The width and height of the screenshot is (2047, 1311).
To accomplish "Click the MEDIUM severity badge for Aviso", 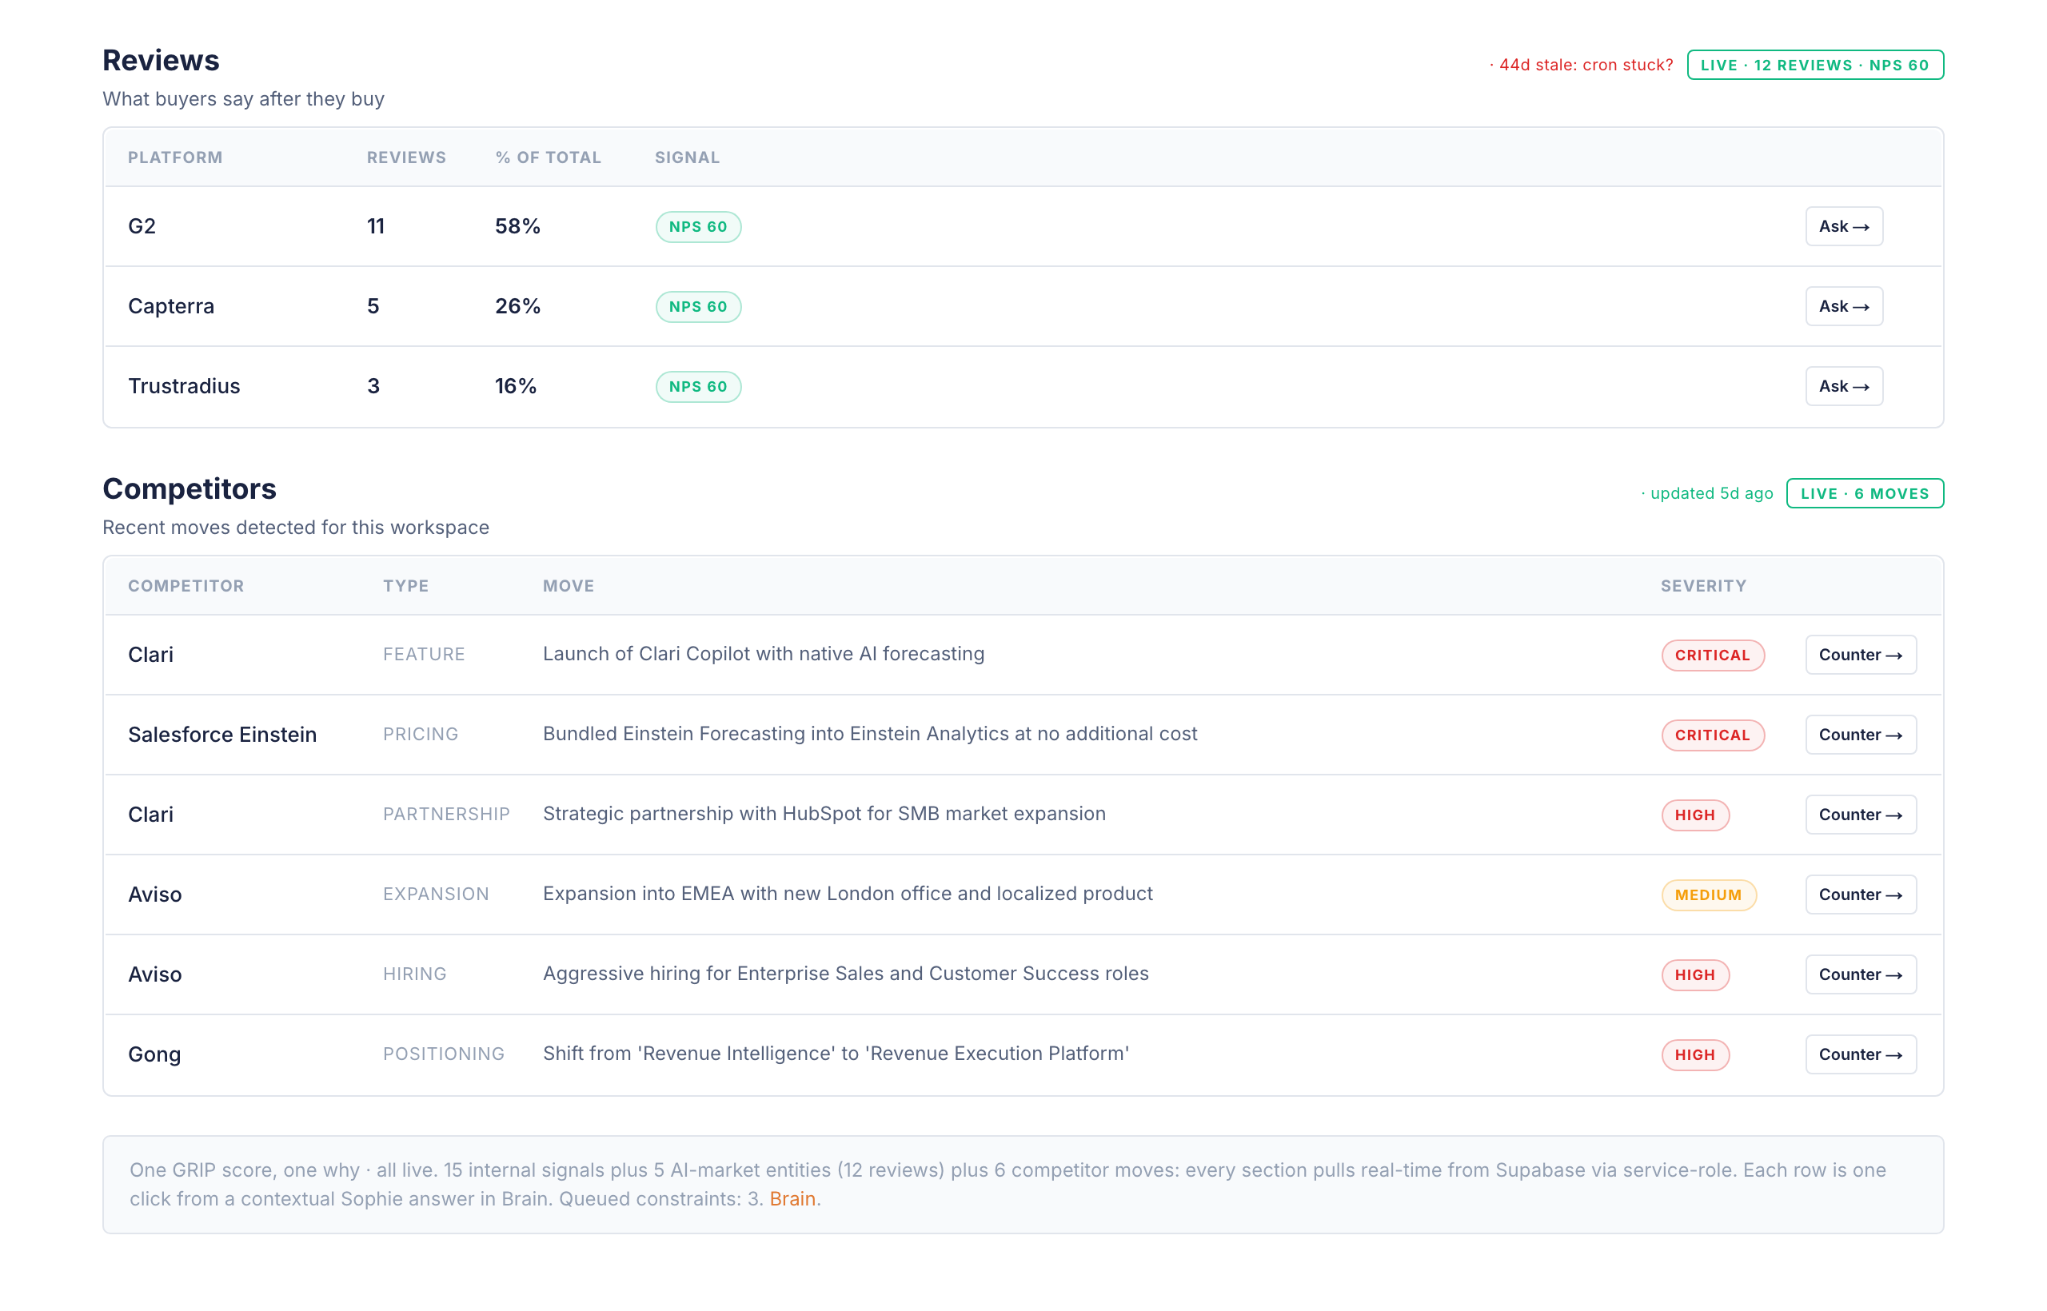I will pyautogui.click(x=1708, y=895).
